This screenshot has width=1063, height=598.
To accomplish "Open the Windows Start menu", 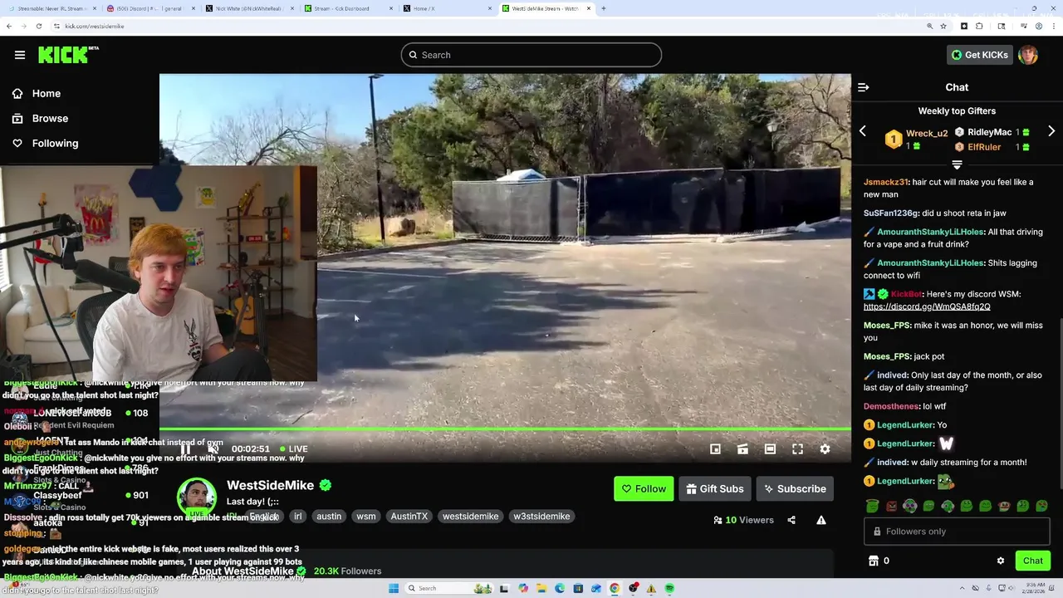I will pos(394,588).
